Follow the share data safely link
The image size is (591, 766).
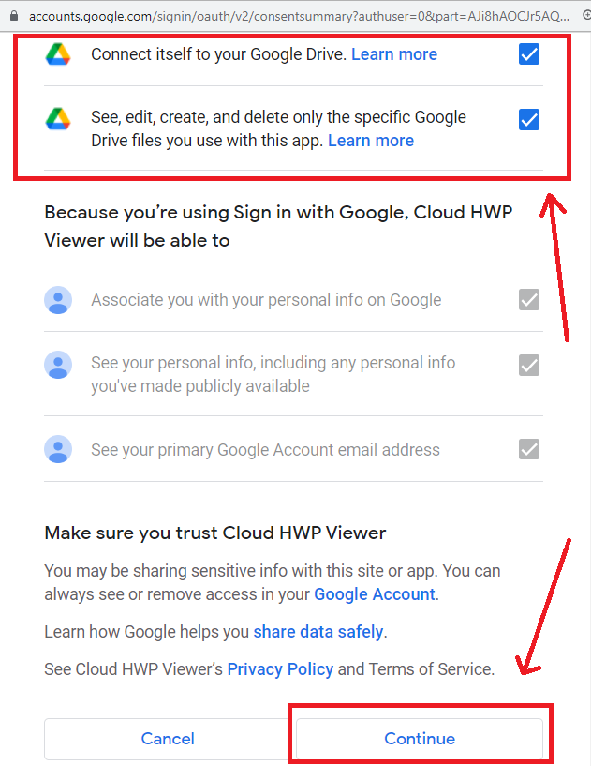point(318,632)
